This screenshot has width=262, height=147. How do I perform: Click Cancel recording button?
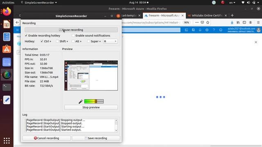[47, 138]
